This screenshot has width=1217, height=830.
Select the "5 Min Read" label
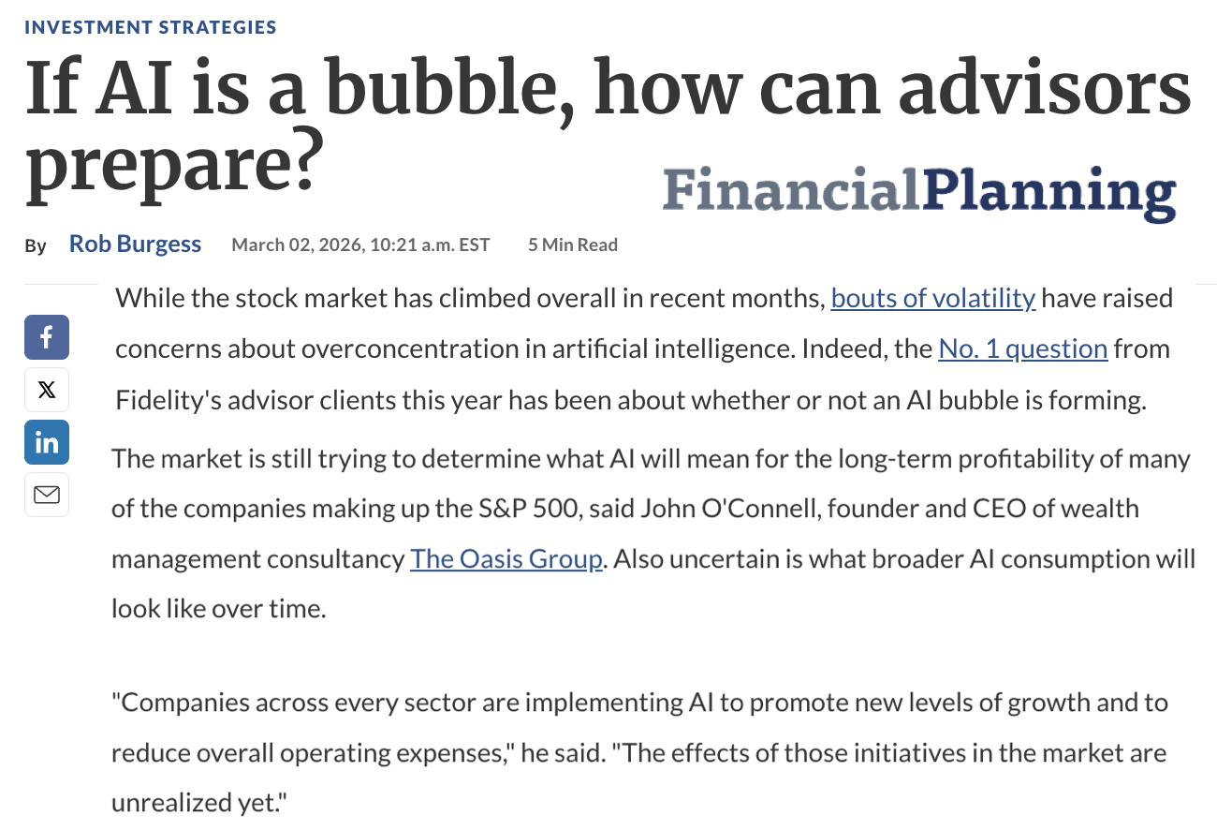[x=572, y=245]
